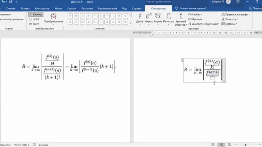This screenshot has height=147, width=262.
Task: Insert the minus-plus symbol
Action: tap(101, 22)
